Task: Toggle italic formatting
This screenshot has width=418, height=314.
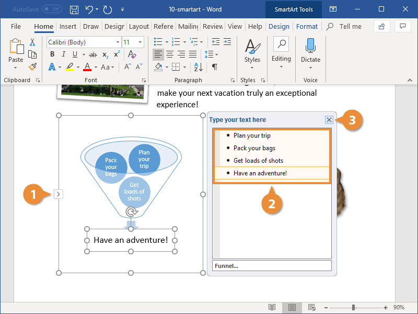Action: (x=63, y=54)
